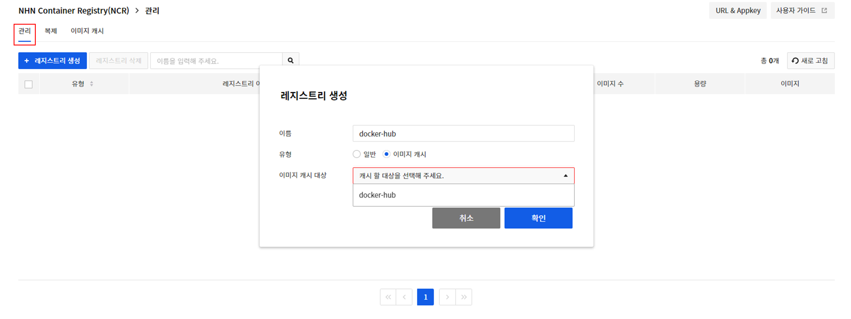
Task: Click the 레지스트리 생성 button
Action: tap(52, 61)
